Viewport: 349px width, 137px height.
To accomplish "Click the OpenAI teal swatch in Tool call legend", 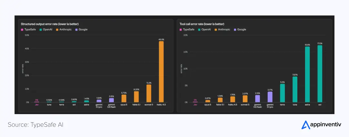I will pyautogui.click(x=199, y=30).
